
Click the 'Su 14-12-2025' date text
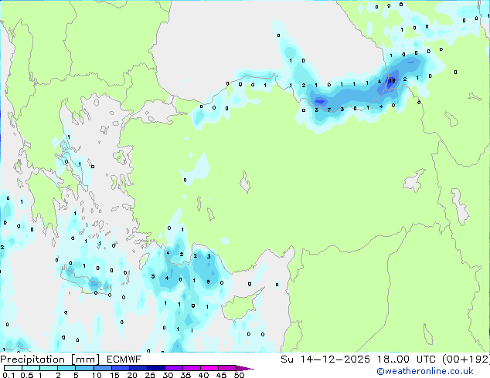pos(325,359)
